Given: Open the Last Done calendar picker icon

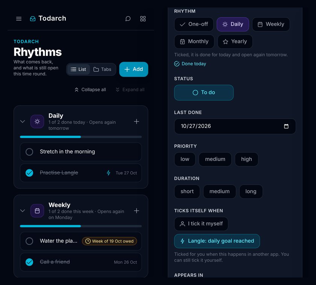Looking at the screenshot, I should 286,126.
